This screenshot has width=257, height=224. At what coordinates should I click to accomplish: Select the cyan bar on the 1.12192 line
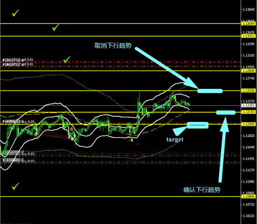(225, 112)
